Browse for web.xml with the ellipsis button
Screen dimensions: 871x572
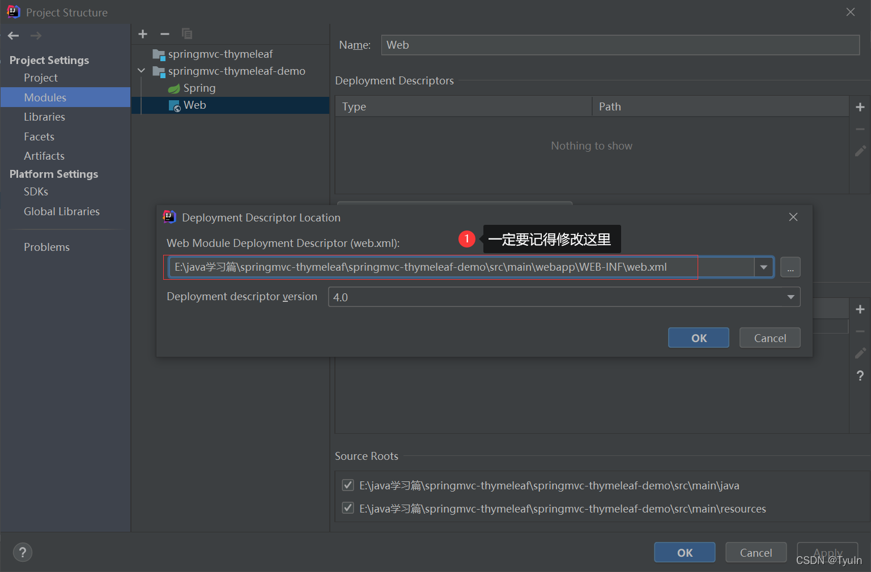pyautogui.click(x=790, y=267)
